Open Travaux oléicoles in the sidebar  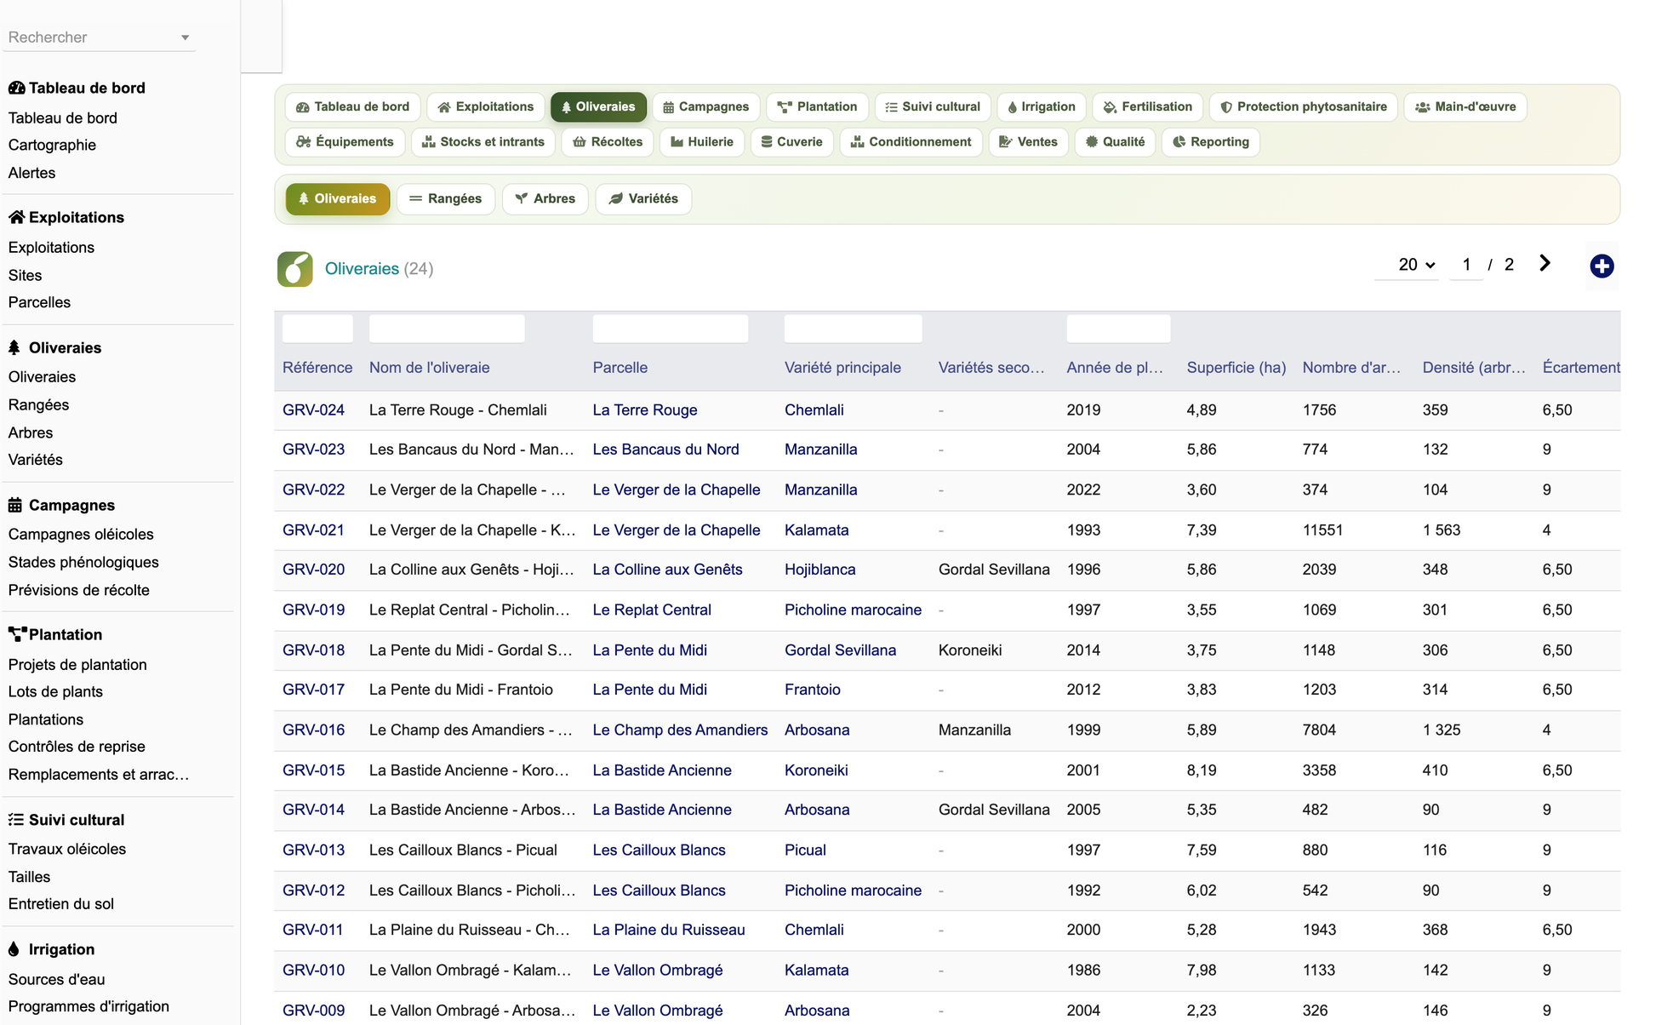coord(67,850)
